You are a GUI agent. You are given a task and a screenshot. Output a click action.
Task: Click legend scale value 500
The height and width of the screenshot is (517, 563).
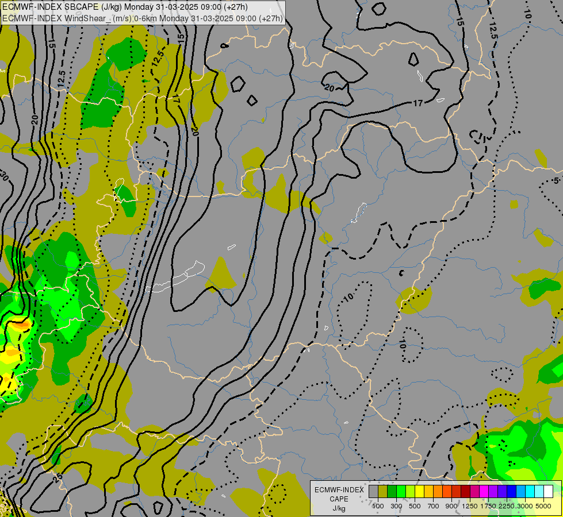[415, 506]
